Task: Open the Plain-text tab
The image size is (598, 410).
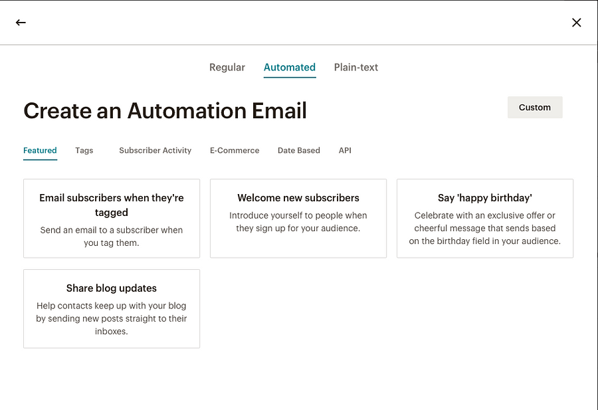Action: point(356,67)
